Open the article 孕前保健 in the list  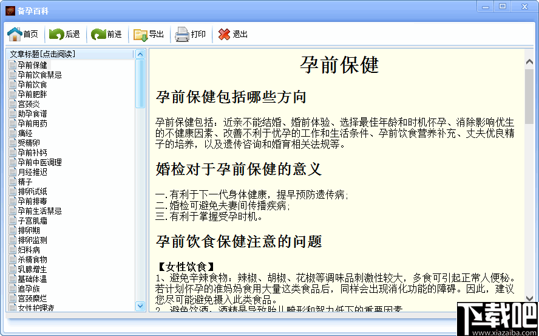32,65
